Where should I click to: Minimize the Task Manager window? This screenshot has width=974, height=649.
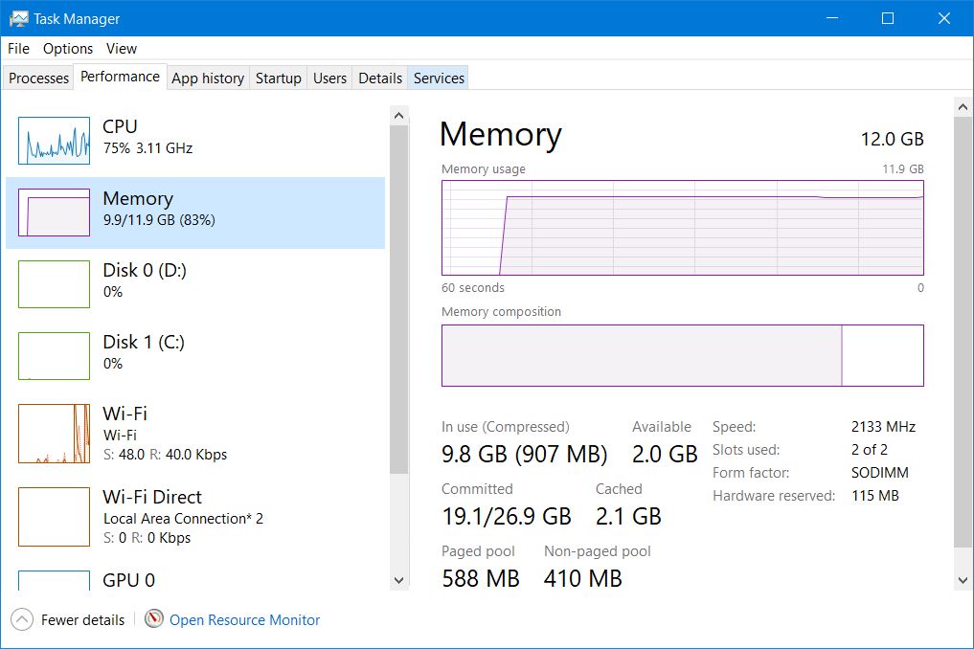[832, 18]
